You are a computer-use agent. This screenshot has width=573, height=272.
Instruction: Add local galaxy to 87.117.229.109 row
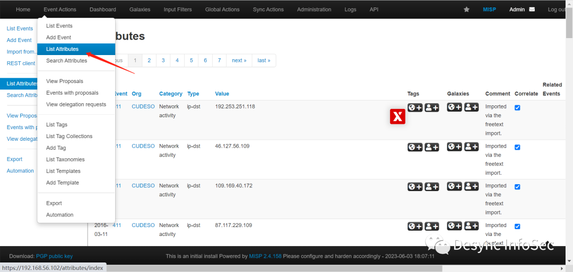[472, 226]
